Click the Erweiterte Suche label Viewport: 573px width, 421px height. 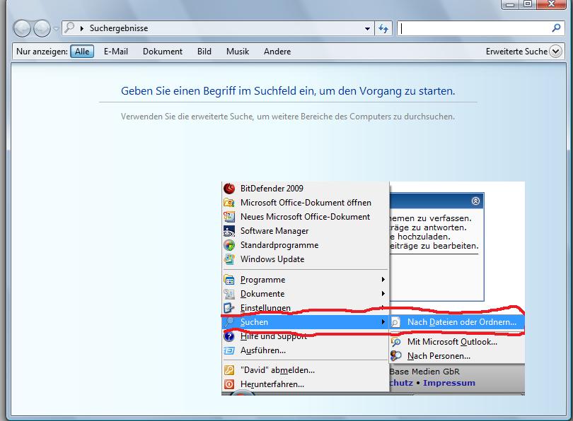tap(516, 52)
